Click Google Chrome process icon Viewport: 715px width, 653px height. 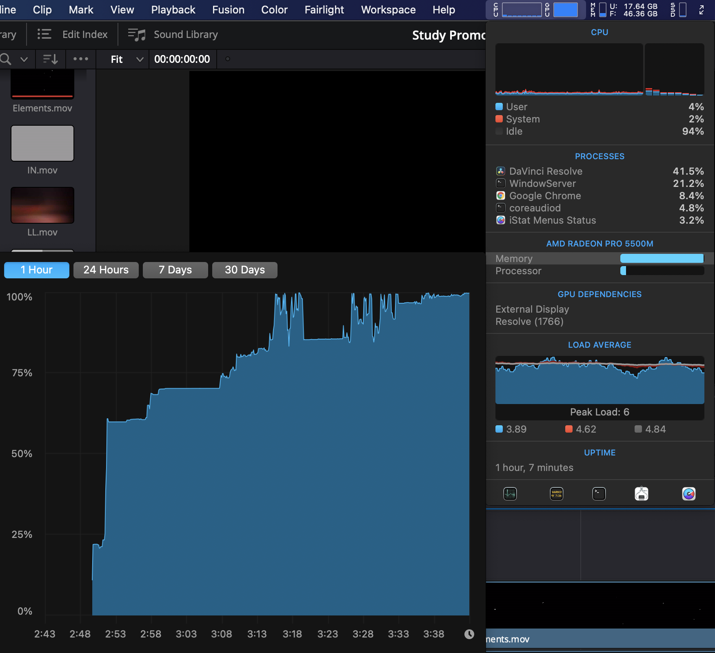coord(501,195)
